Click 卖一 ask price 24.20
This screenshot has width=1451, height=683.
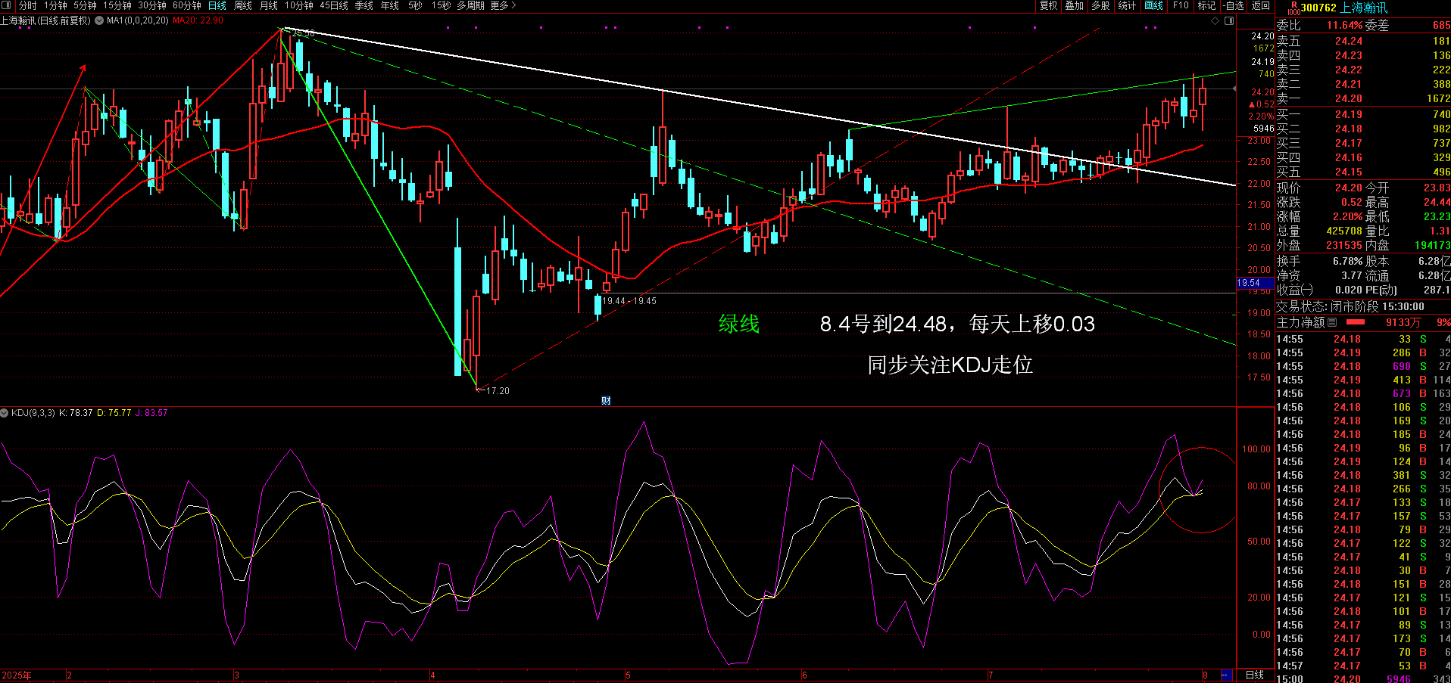click(x=1349, y=98)
